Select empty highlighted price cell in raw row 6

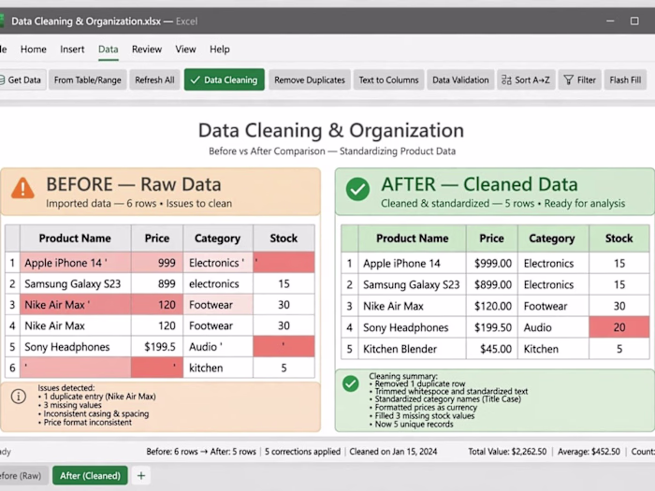click(x=157, y=368)
